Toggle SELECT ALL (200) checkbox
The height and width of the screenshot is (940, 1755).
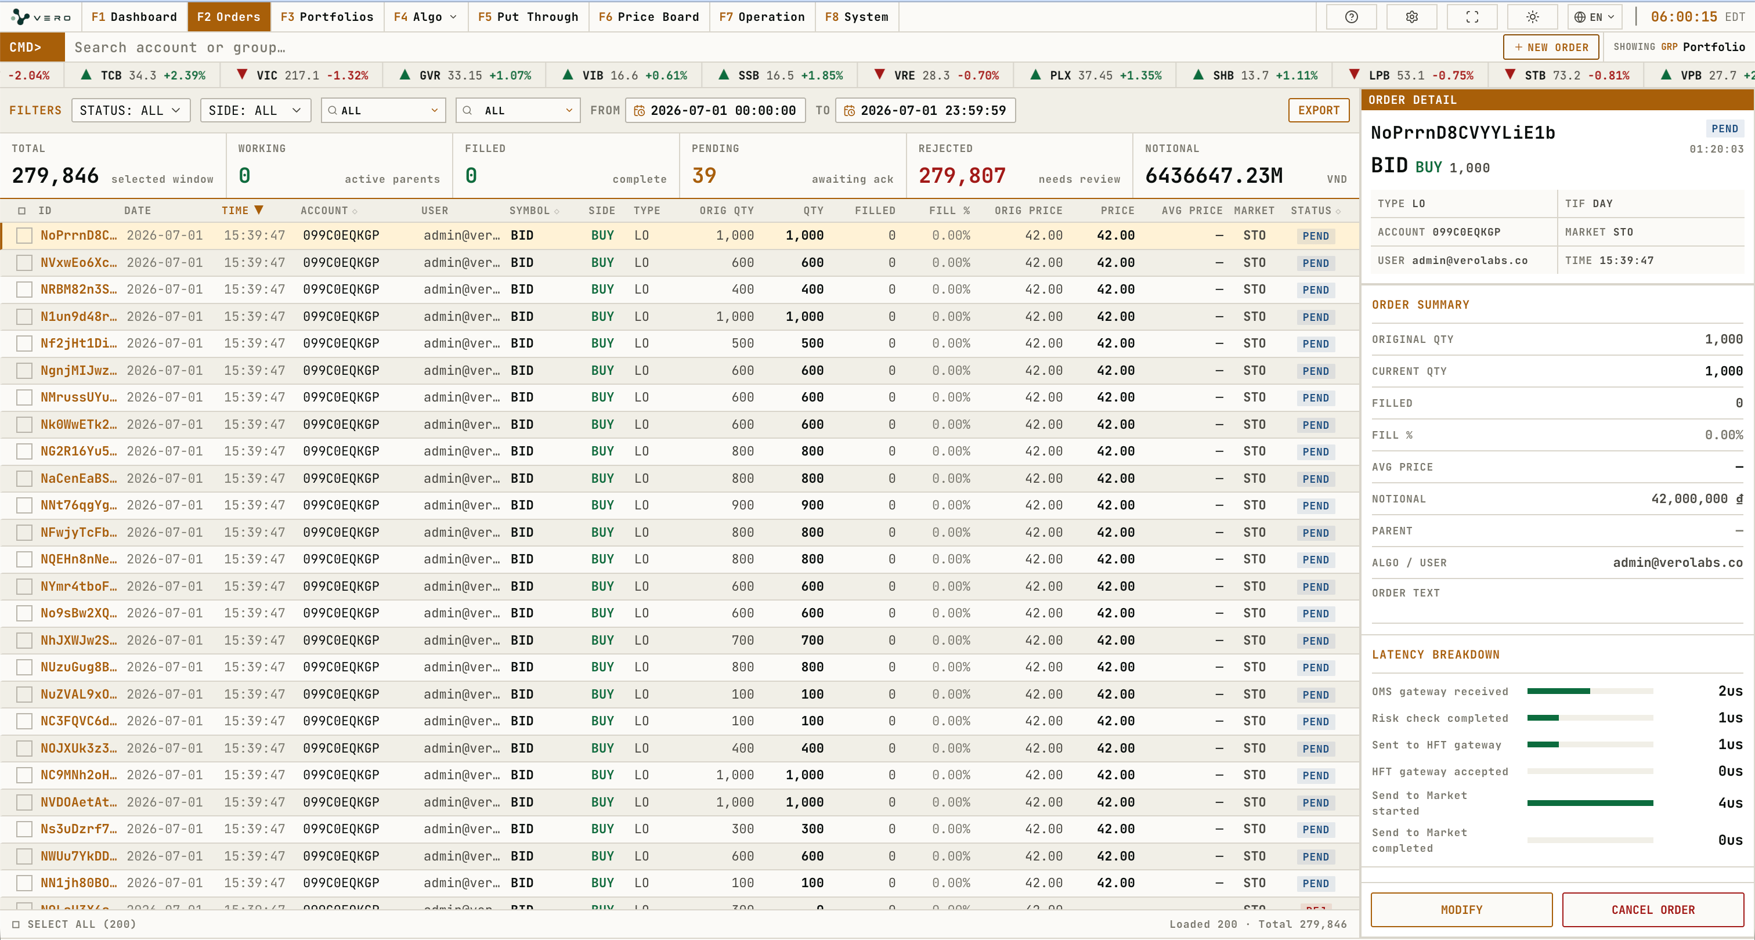point(16,924)
